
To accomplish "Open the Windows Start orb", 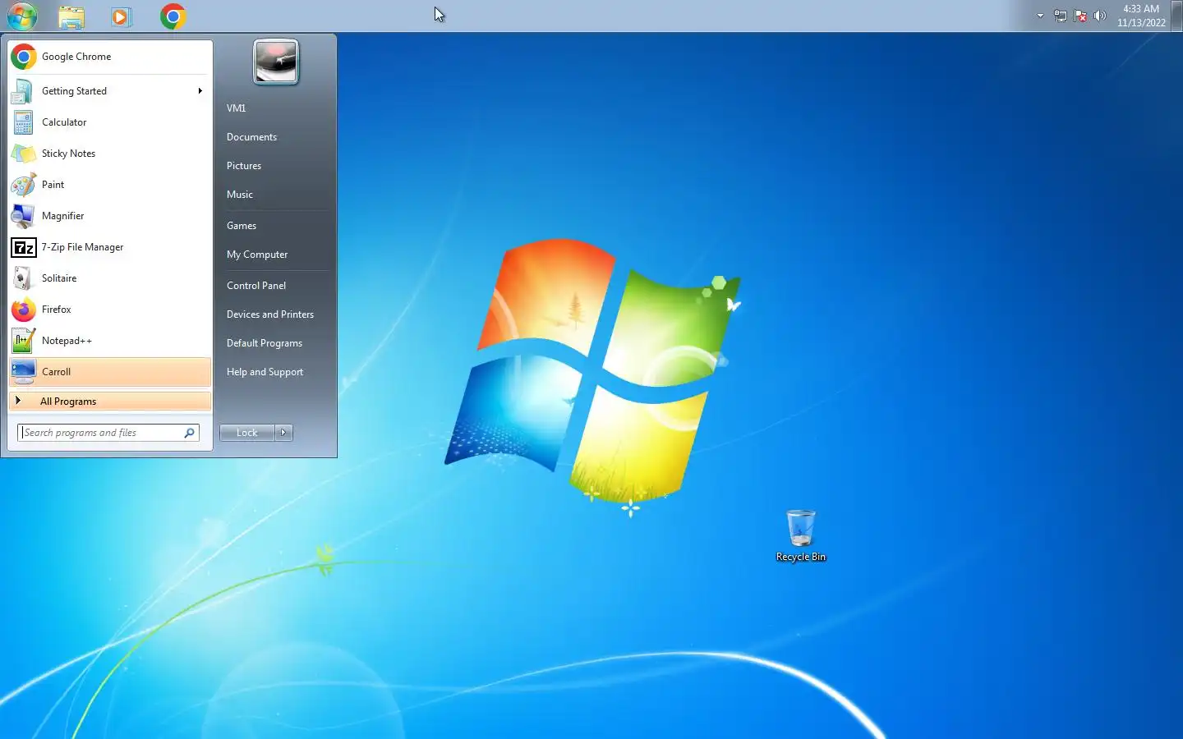I will [22, 16].
